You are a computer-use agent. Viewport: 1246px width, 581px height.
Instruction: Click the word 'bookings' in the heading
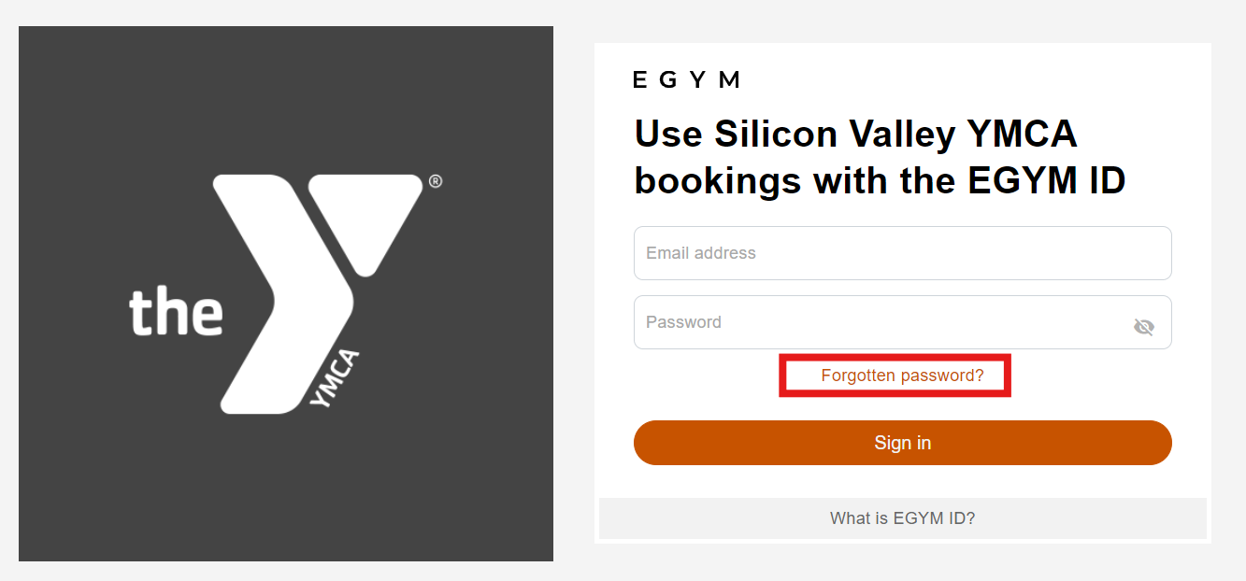pos(717,181)
